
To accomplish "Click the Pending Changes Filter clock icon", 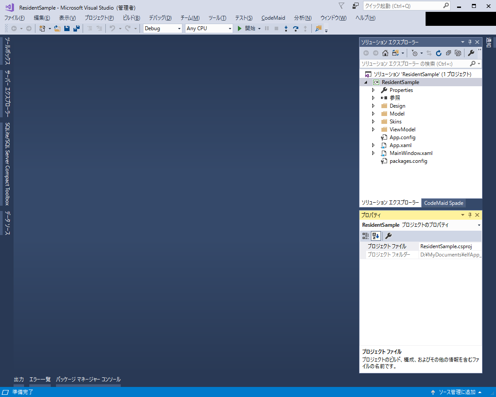I will coord(415,53).
